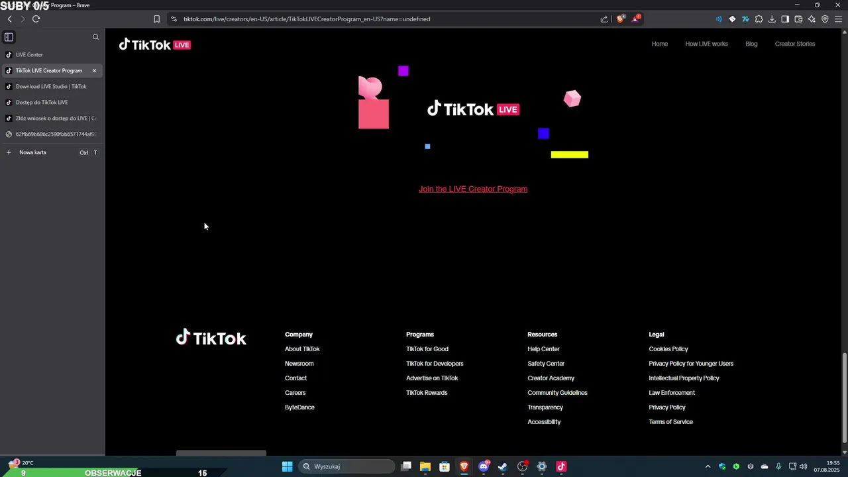
Task: Open TikTok Rewards link
Action: [427, 393]
